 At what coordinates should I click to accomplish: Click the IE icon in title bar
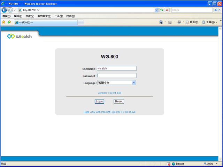[3, 4]
